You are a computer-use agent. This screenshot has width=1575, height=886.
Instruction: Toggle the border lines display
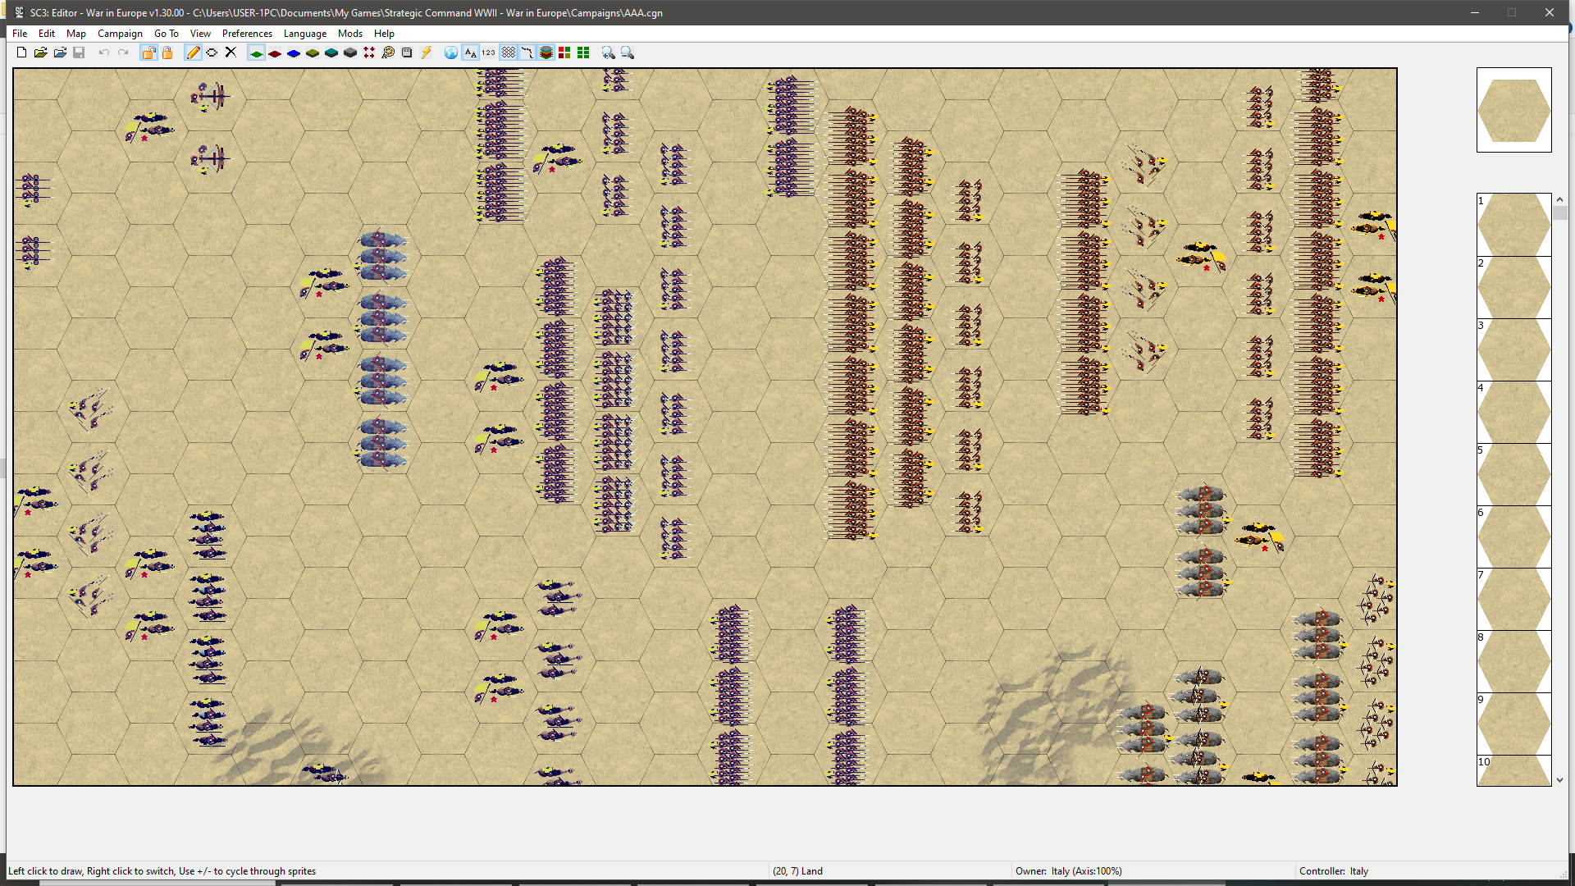point(527,53)
